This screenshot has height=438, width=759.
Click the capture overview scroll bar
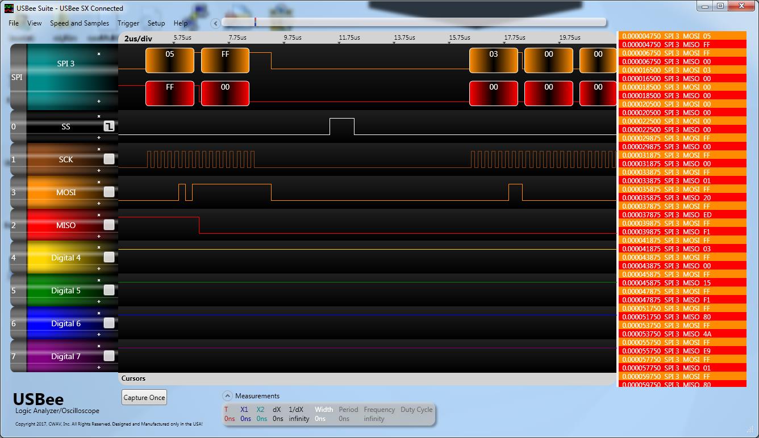pos(414,22)
